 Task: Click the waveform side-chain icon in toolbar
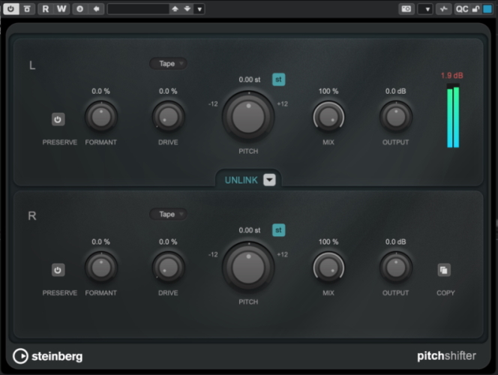(x=444, y=9)
